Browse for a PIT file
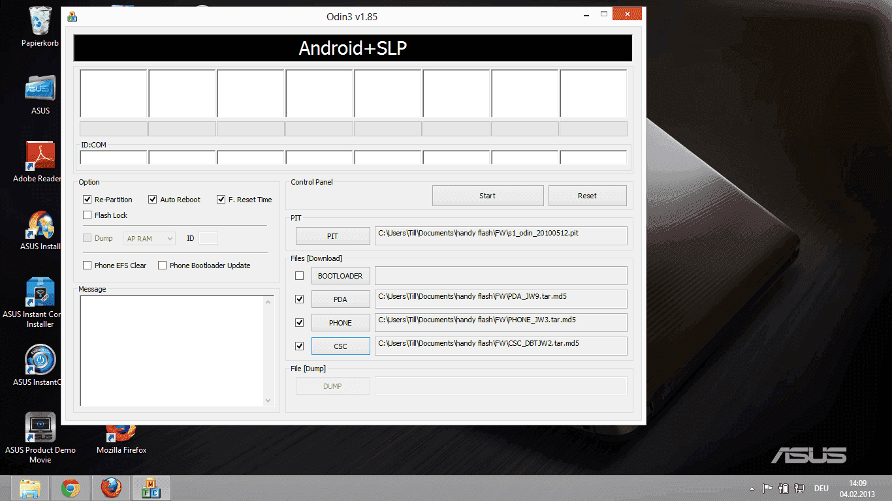Image resolution: width=892 pixels, height=501 pixels. (332, 236)
